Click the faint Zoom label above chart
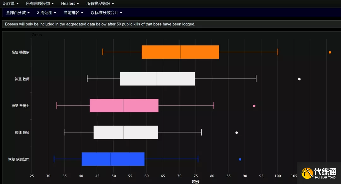This screenshot has width=341, height=184. coord(37,35)
